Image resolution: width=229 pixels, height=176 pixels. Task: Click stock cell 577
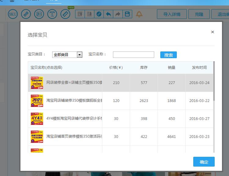[144, 83]
